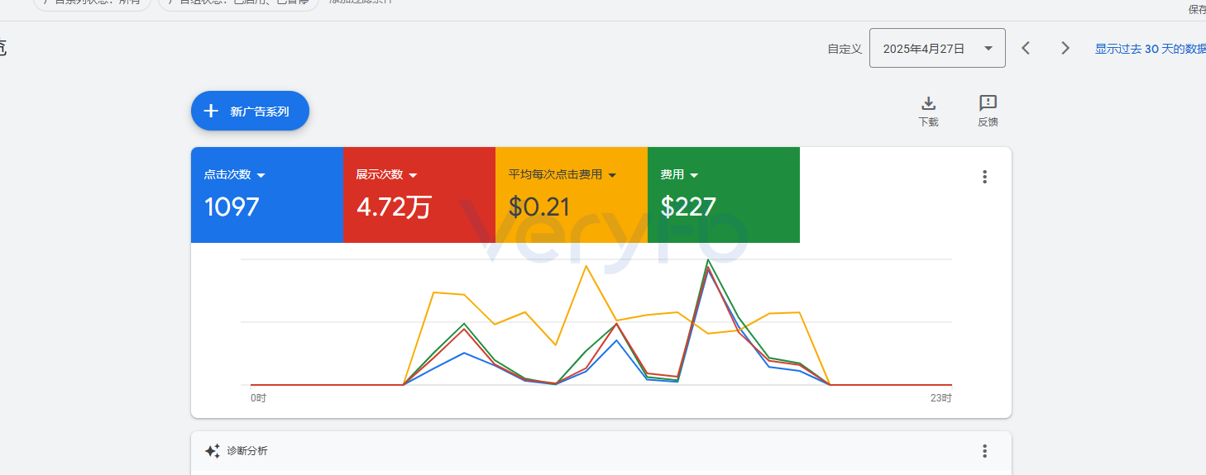1206x475 pixels.
Task: Open the 反馈 feedback icon
Action: coord(988,111)
